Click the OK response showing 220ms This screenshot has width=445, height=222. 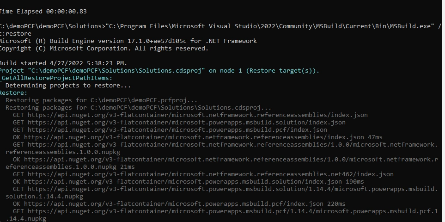click(x=179, y=203)
